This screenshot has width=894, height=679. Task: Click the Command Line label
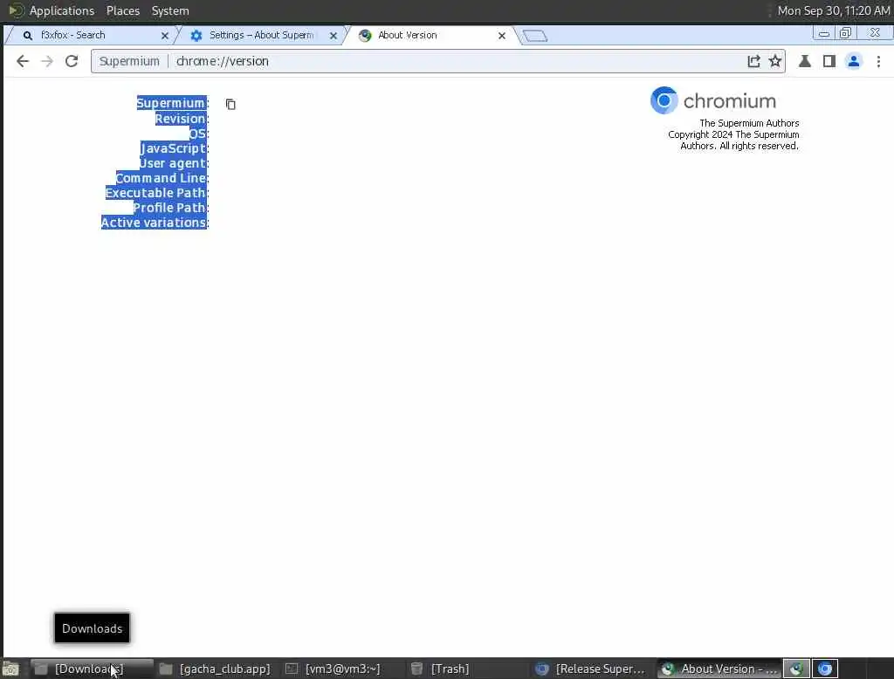(162, 178)
